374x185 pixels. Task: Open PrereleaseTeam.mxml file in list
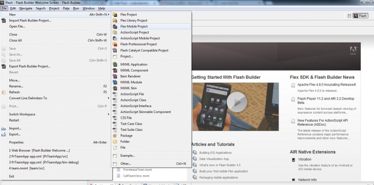coord(137,170)
